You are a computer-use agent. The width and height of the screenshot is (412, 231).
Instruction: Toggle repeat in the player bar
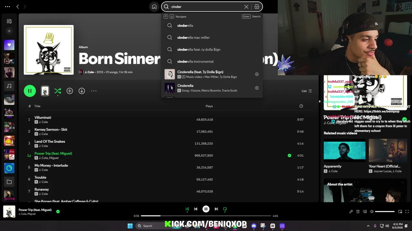coord(225,209)
